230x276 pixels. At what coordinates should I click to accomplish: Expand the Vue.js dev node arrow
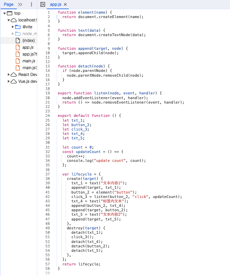click(x=9, y=81)
